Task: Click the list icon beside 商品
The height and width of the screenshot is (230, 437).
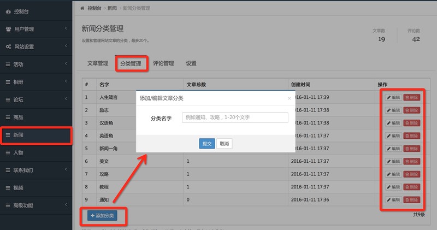Action: (8, 117)
